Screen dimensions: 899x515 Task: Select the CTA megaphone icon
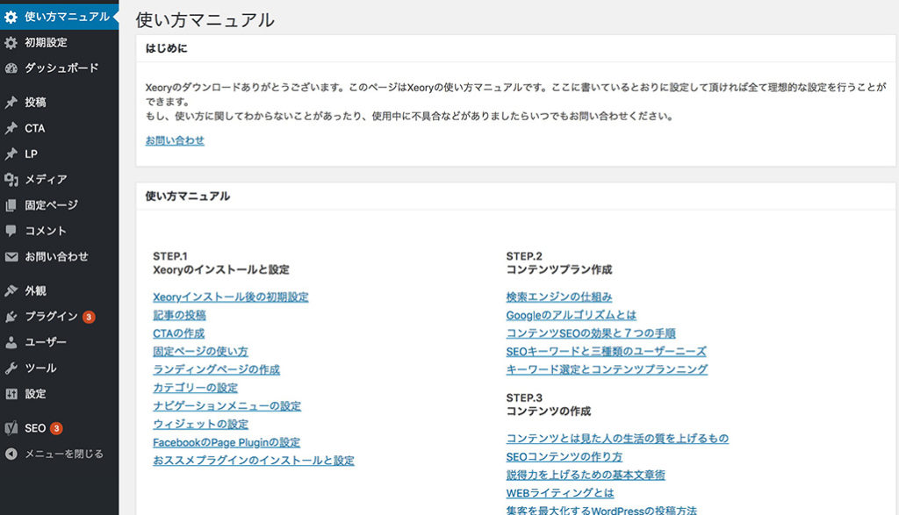(11, 128)
